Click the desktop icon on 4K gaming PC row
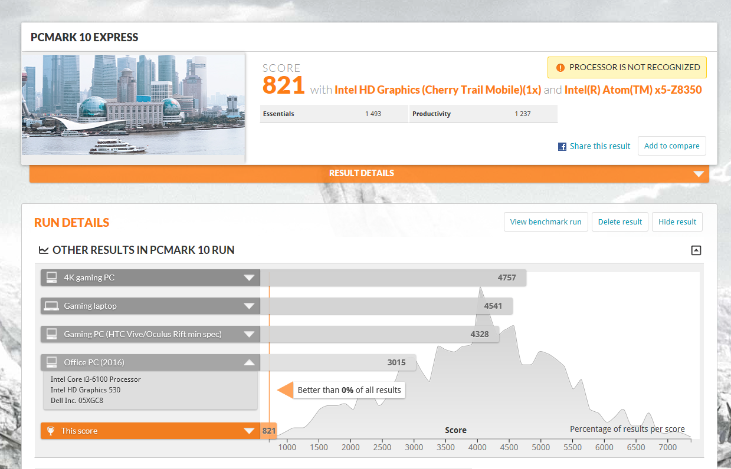 [52, 278]
